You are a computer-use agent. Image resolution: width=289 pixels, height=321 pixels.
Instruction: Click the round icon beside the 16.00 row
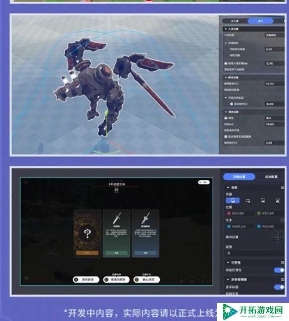(x=232, y=104)
